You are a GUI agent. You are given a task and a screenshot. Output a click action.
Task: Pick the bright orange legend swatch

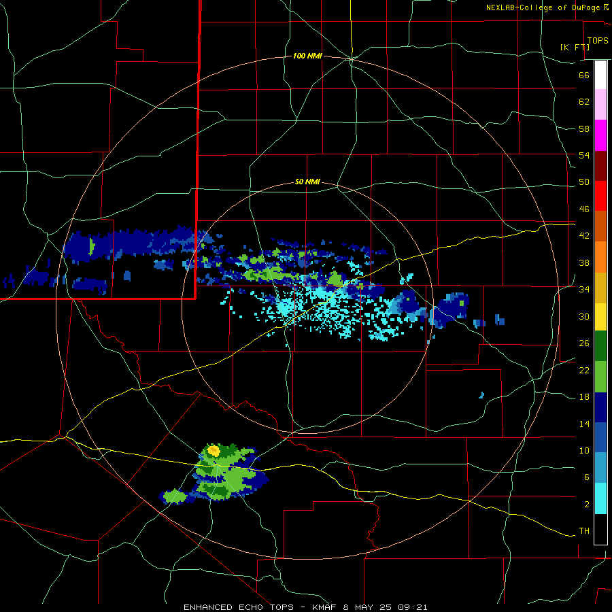point(600,257)
